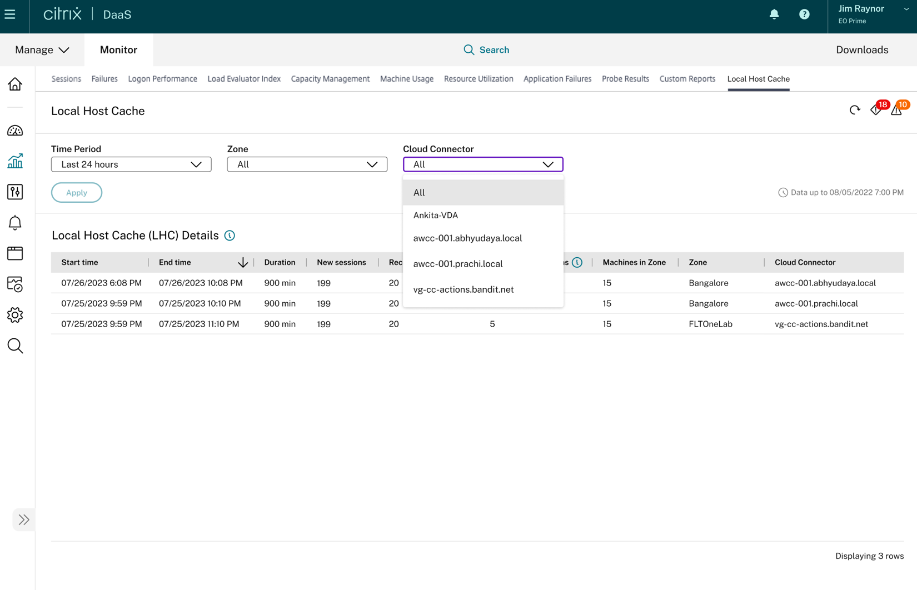Image resolution: width=917 pixels, height=590 pixels.
Task: Sort by the End time column header
Action: (x=175, y=262)
